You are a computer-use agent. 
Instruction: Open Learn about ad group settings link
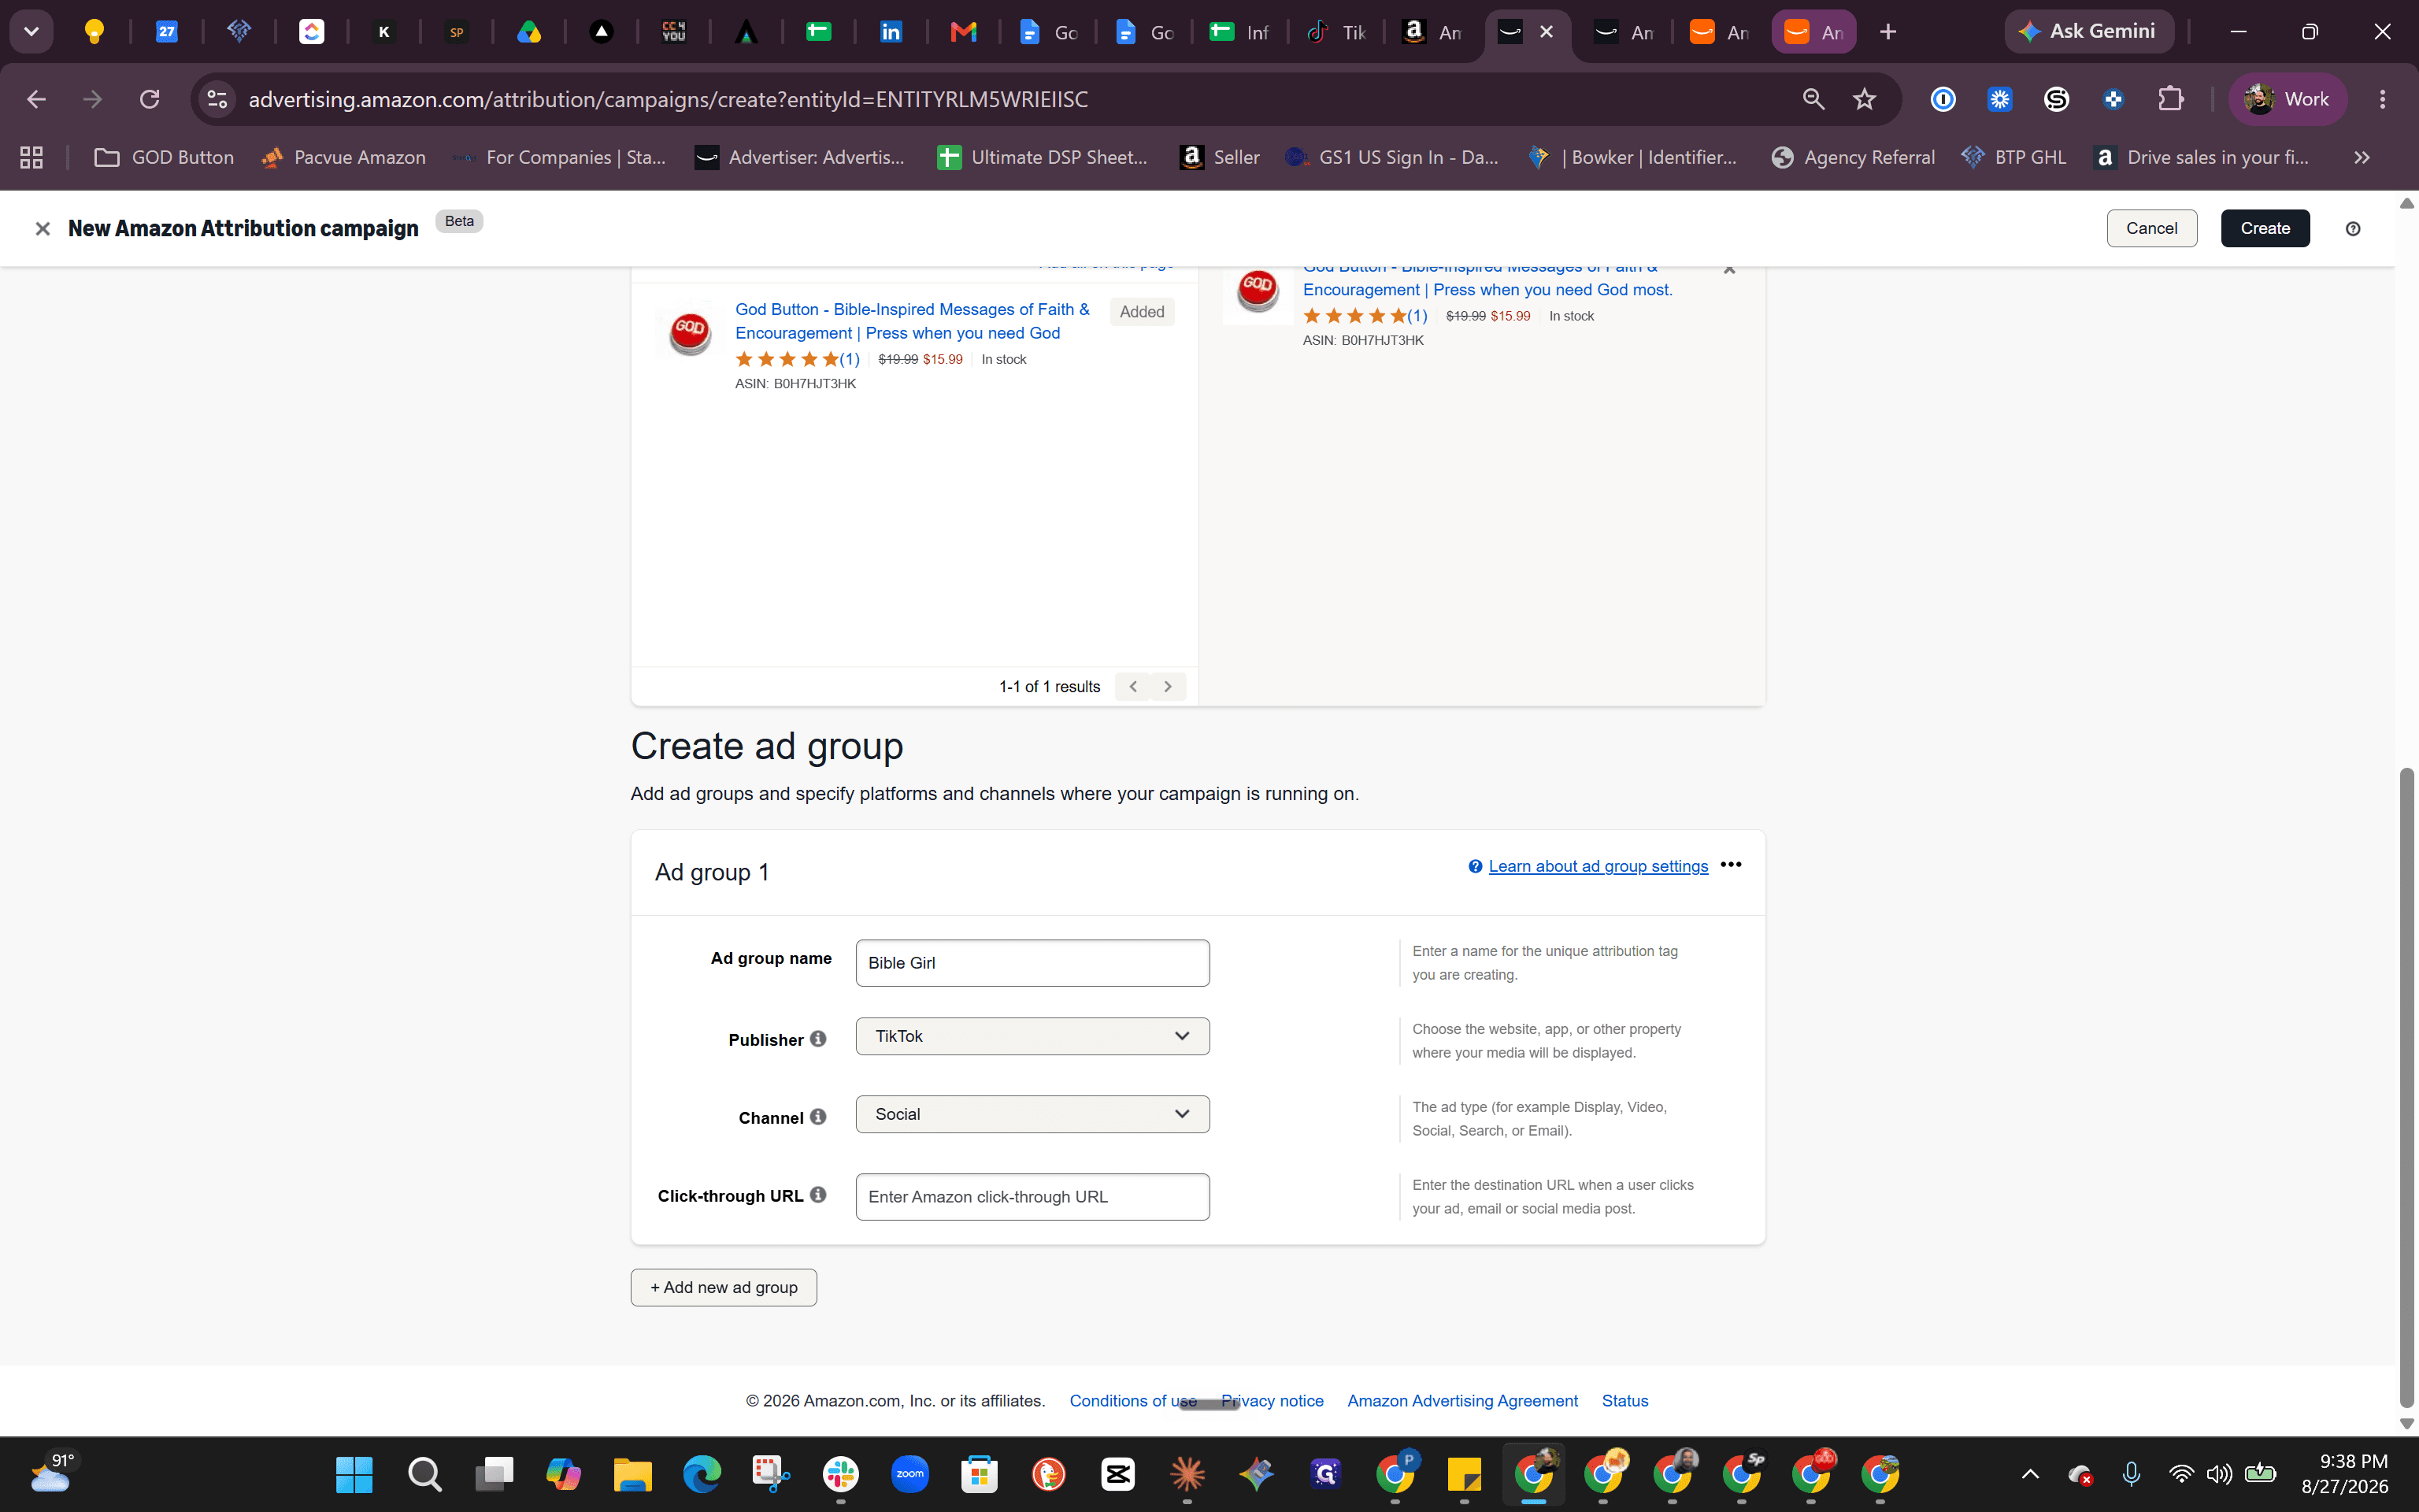click(x=1598, y=866)
